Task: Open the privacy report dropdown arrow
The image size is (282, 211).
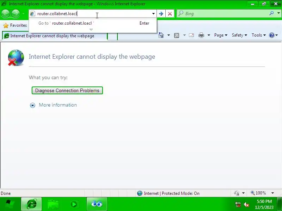Action: (243, 193)
